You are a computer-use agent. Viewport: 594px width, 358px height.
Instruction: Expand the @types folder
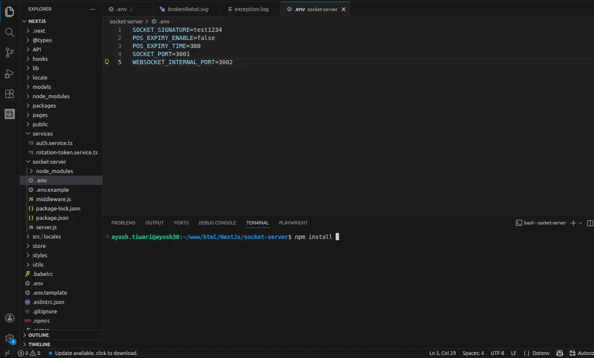pos(42,40)
